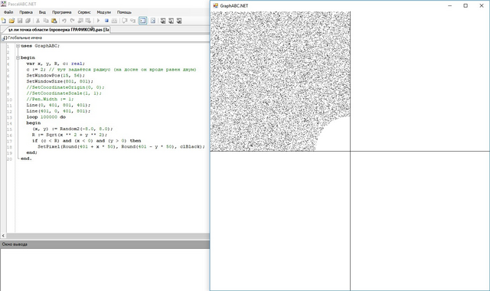Viewport: 490px width, 291px height.
Task: Open the Помощь menu
Action: click(x=124, y=12)
